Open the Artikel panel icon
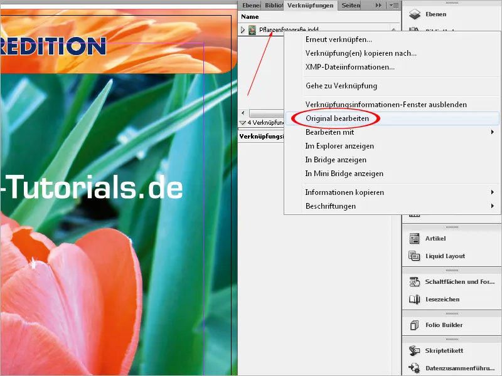 [415, 239]
